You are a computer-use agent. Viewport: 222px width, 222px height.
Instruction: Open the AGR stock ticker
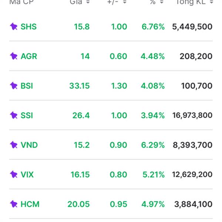[x=29, y=56]
